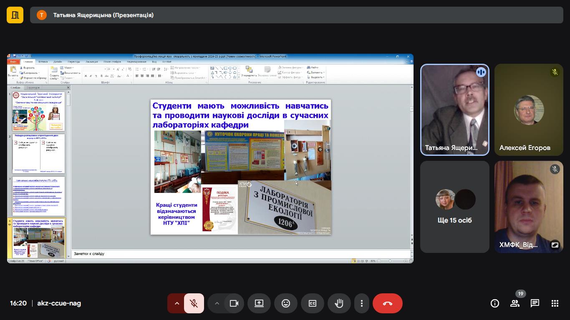The image size is (570, 320).
Task: Open the emoji reactions button
Action: point(286,303)
